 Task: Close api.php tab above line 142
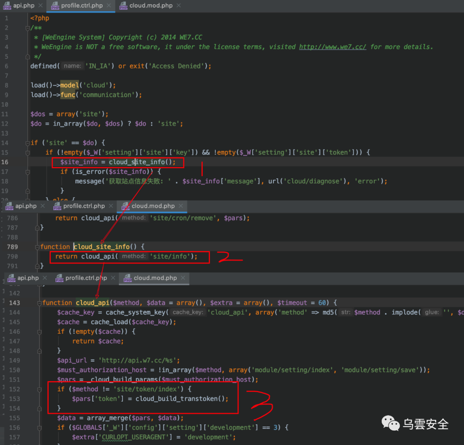(x=45, y=278)
